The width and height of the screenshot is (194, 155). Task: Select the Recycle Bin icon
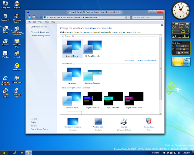pyautogui.click(x=5, y=17)
